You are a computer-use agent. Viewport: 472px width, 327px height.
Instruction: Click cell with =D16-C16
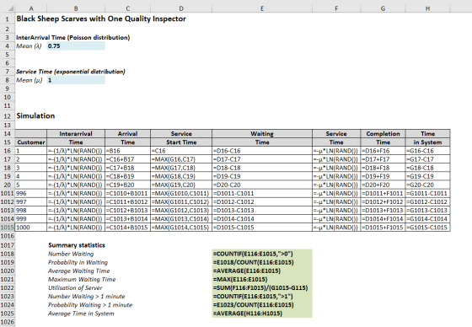[262, 151]
